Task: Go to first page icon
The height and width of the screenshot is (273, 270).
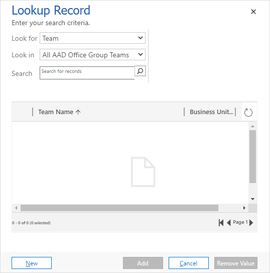Action: point(221,223)
